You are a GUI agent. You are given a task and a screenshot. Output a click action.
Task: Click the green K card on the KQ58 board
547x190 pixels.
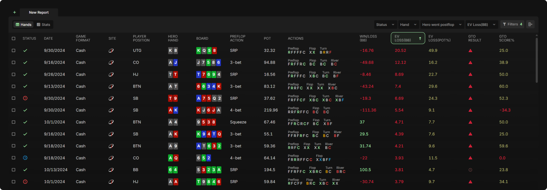pyautogui.click(x=199, y=51)
